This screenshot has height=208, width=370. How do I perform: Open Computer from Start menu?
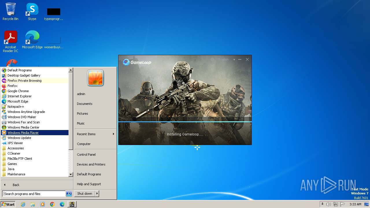(x=95, y=144)
